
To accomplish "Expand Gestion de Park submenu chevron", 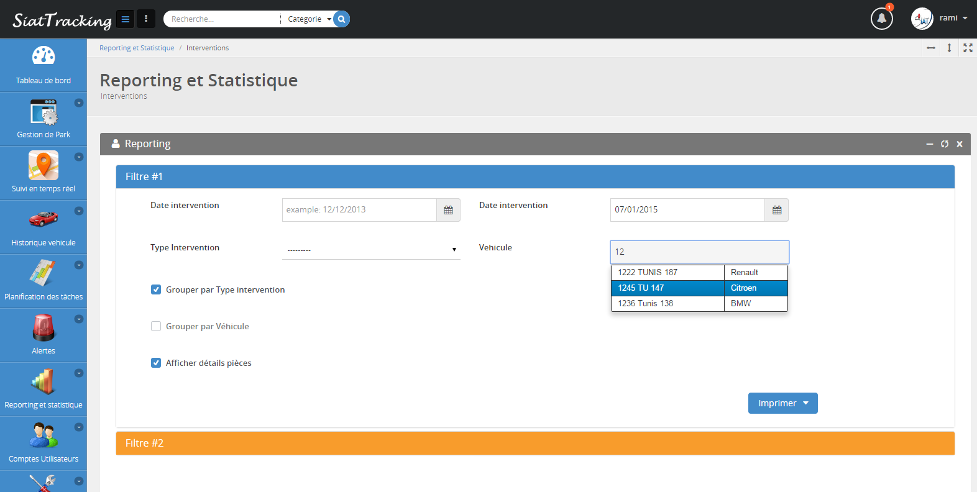I will 79,103.
